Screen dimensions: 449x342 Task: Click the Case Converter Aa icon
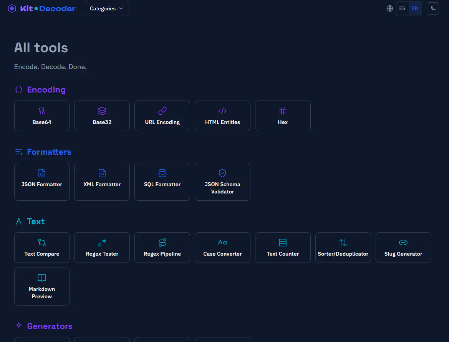tap(222, 243)
